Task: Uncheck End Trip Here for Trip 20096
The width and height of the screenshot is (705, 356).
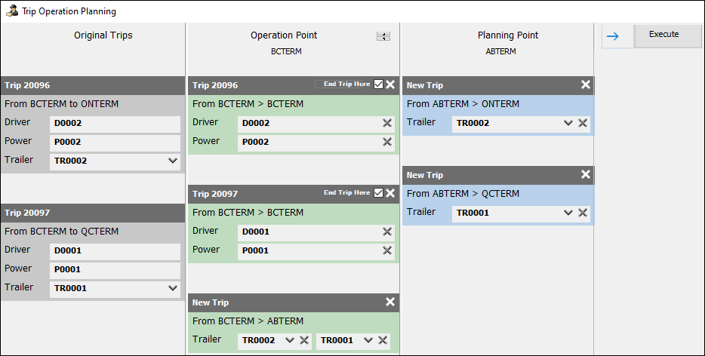Action: [378, 84]
